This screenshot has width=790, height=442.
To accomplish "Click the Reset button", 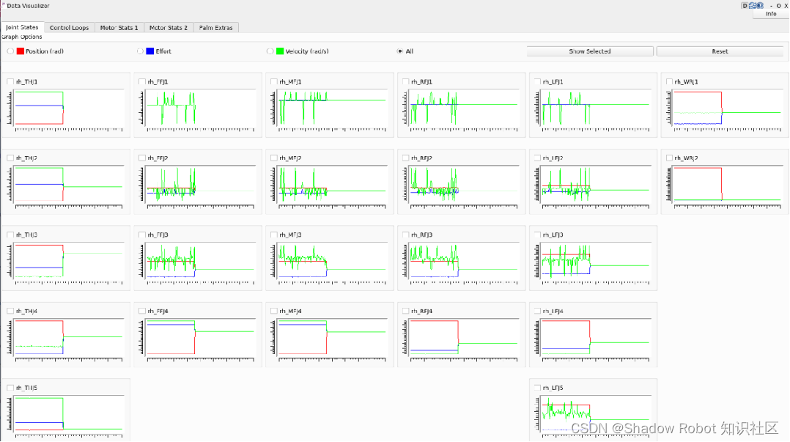I will tap(720, 51).
